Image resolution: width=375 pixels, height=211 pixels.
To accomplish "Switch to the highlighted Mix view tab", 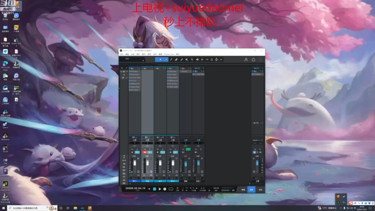I will 251,189.
